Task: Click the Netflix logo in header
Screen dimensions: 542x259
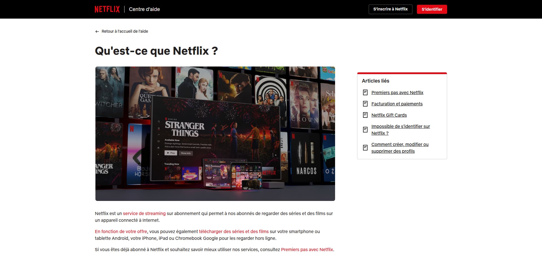Action: (107, 9)
